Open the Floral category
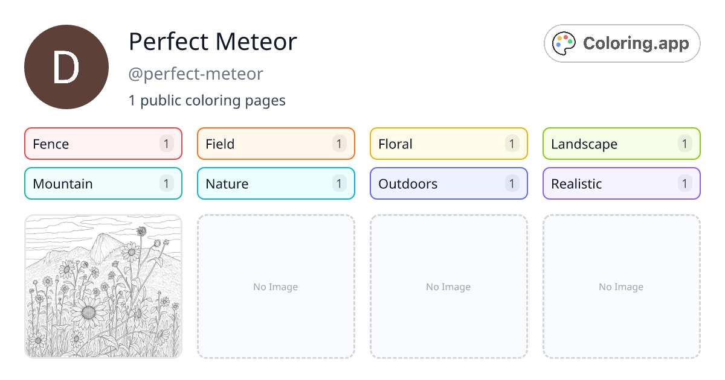The height and width of the screenshot is (380, 725). [448, 144]
